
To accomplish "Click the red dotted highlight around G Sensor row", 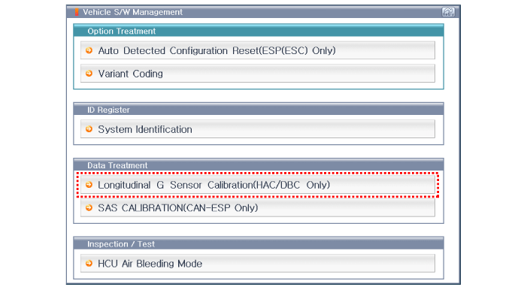I will (257, 185).
